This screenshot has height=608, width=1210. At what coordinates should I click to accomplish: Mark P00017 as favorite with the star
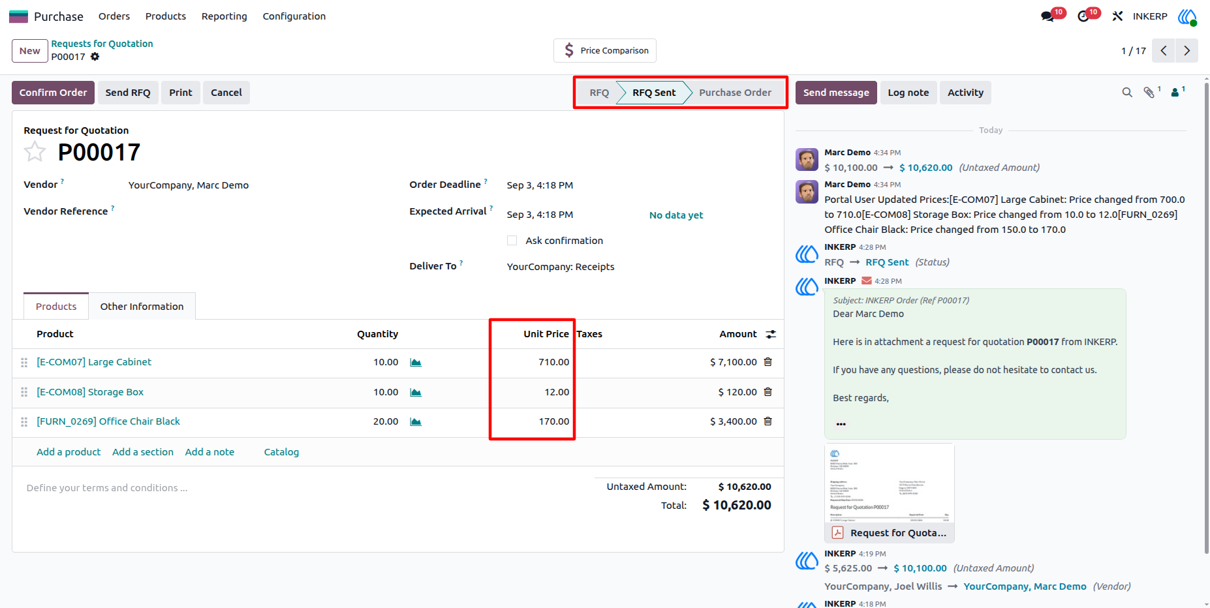tap(35, 152)
